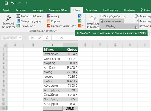The width and height of the screenshot is (151, 111).
Task: Click the Cancel X icon in formula bar
Action: pos(32,38)
